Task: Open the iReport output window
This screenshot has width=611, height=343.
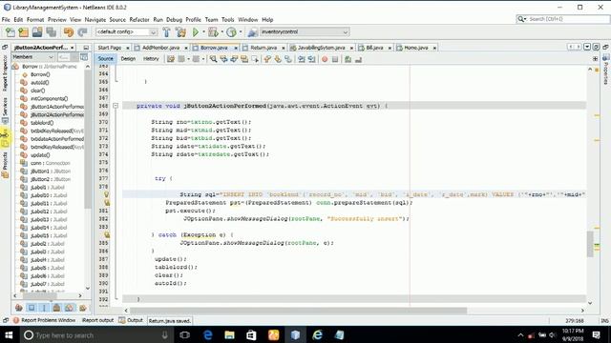Action: point(97,320)
